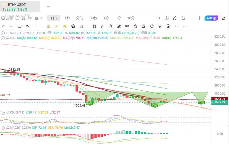Image resolution: width=229 pixels, height=144 pixels.
Task: Click the MA(10):1608.72 value
Action: tap(50, 38)
